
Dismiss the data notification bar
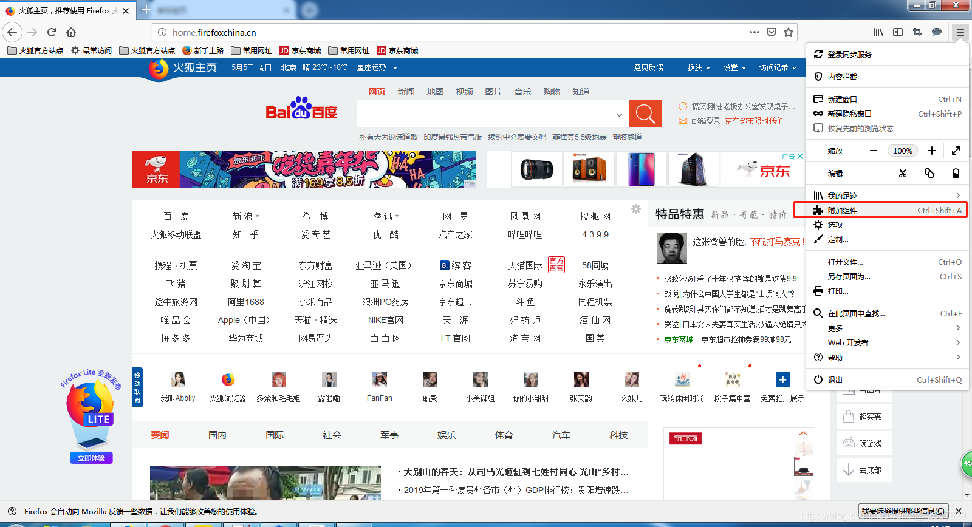click(x=959, y=511)
